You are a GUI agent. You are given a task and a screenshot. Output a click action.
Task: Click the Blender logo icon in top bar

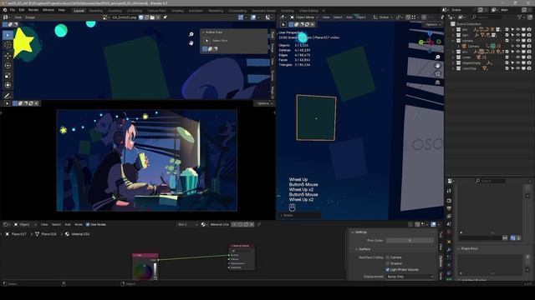(x=5, y=10)
